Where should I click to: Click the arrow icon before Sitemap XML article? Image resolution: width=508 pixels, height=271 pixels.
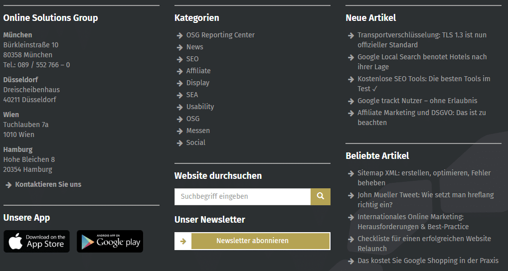click(351, 173)
